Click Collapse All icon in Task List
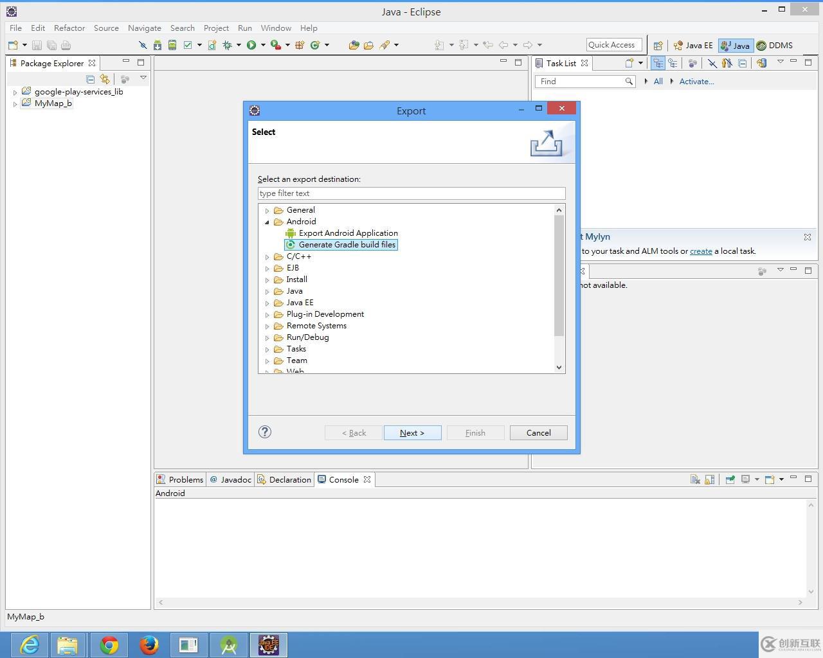The image size is (823, 658). [743, 63]
